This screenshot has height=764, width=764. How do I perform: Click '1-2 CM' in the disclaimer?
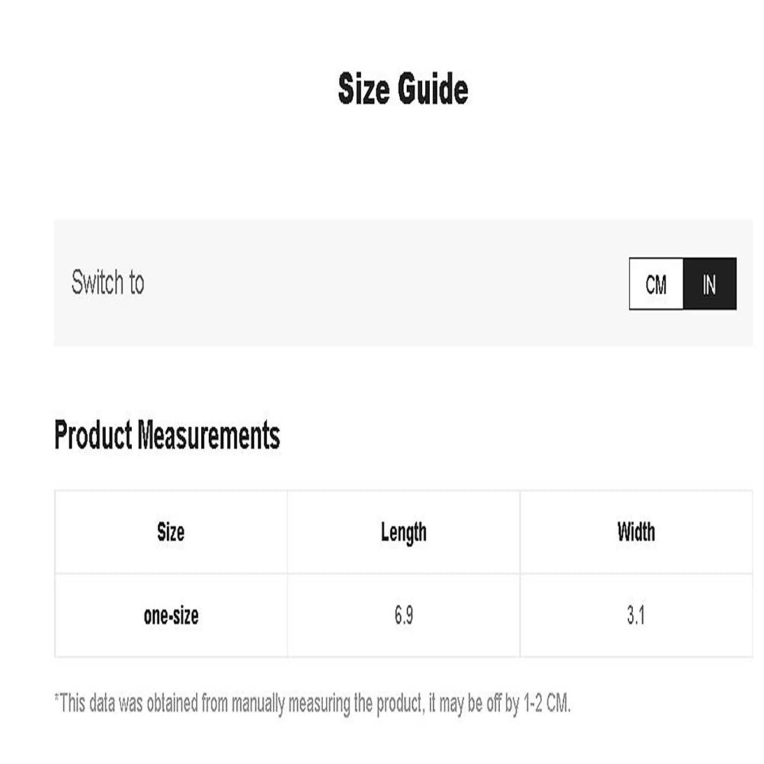546,704
